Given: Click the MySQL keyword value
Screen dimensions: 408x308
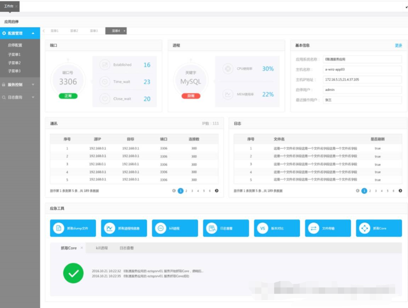Looking at the screenshot, I should tap(191, 82).
